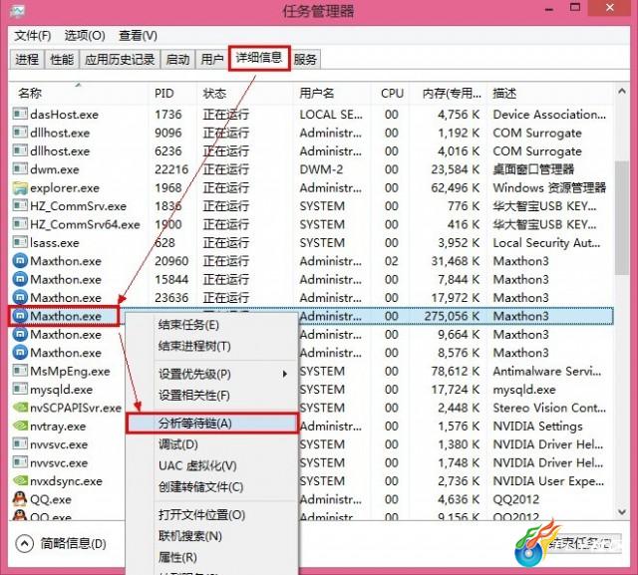Click the lsass.exe process icon
This screenshot has height=575, width=638.
click(x=20, y=243)
